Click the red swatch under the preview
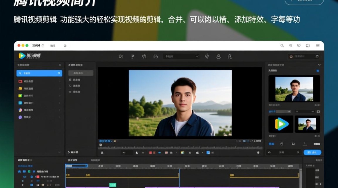The width and height of the screenshot is (338, 188). point(150,152)
